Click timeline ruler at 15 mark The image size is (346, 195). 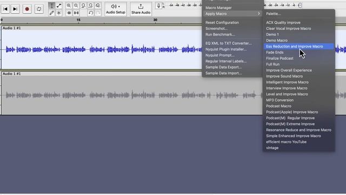(x=78, y=20)
